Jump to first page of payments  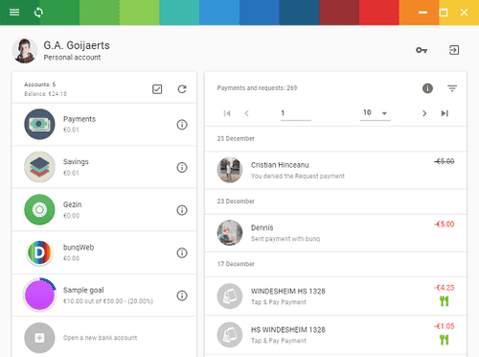click(x=227, y=113)
